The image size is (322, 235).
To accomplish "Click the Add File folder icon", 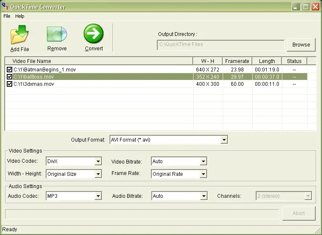I will (x=19, y=35).
